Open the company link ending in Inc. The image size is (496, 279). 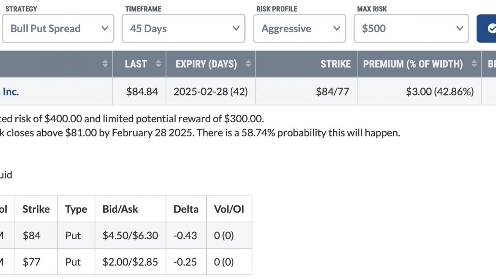tap(9, 91)
